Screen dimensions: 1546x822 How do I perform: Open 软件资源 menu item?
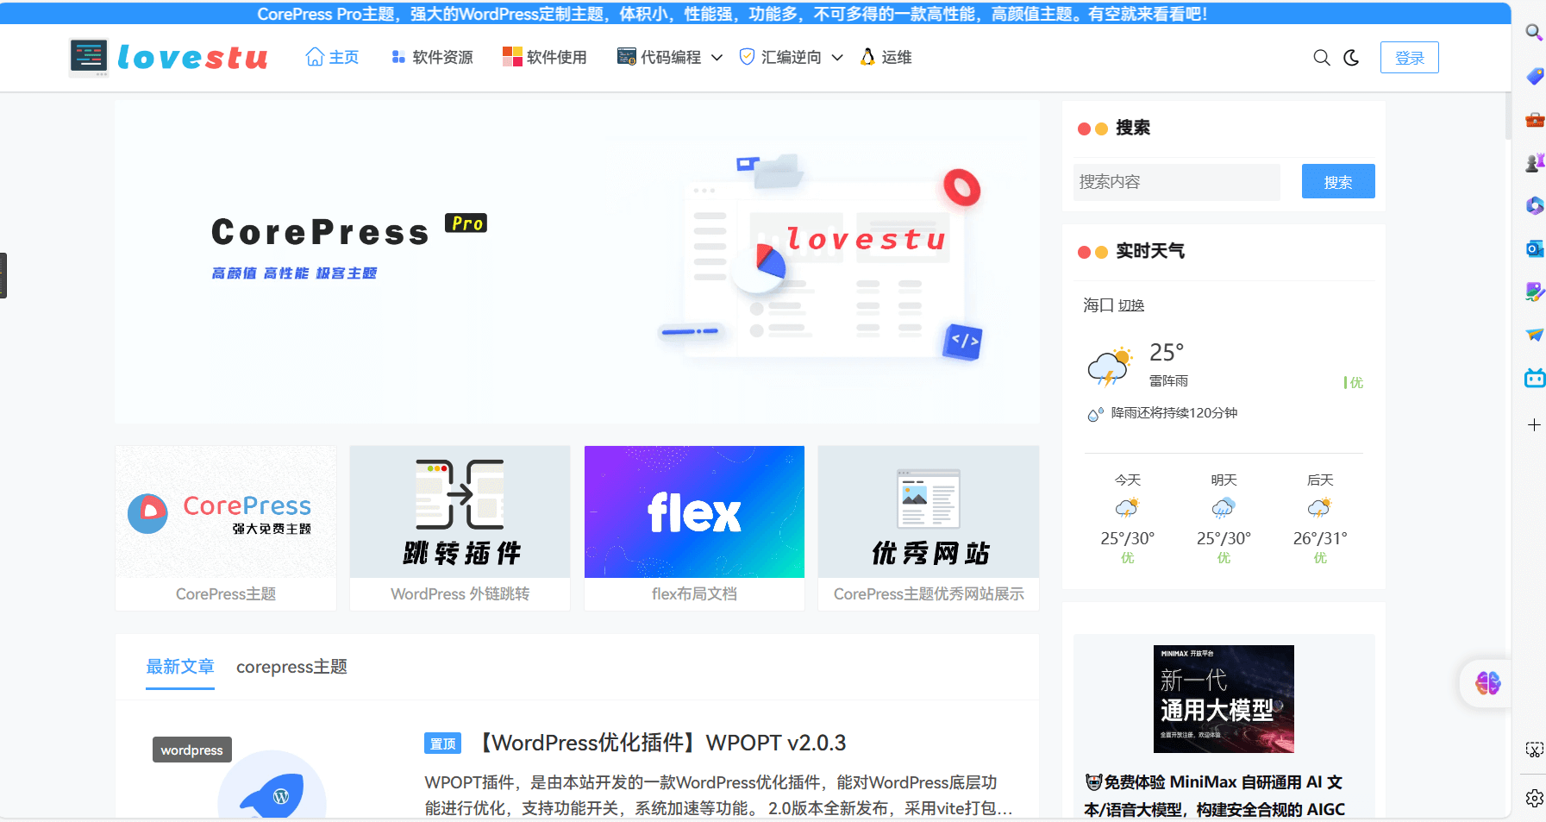pyautogui.click(x=432, y=57)
